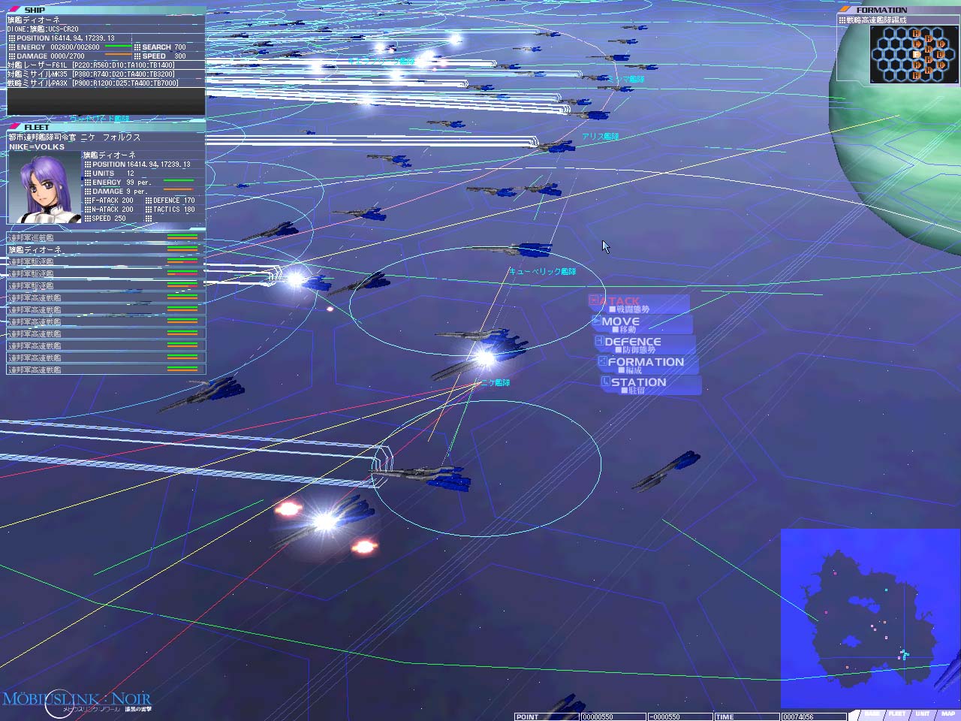Click the ship SPEED 300 stat
This screenshot has width=961, height=721.
[x=160, y=56]
